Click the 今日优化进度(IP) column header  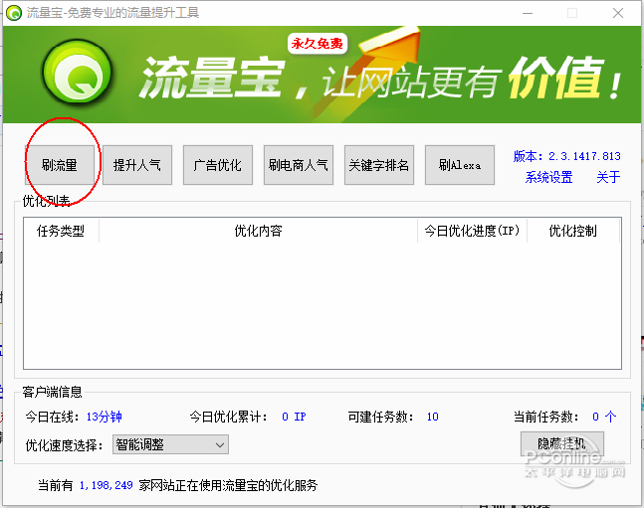coord(472,231)
